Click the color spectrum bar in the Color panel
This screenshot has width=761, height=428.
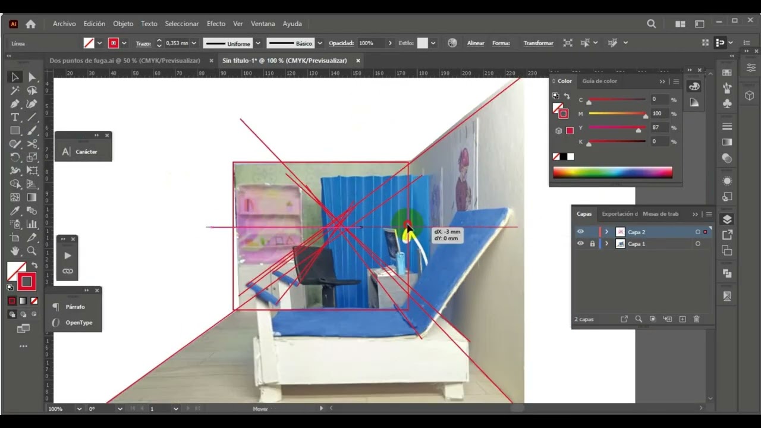612,172
